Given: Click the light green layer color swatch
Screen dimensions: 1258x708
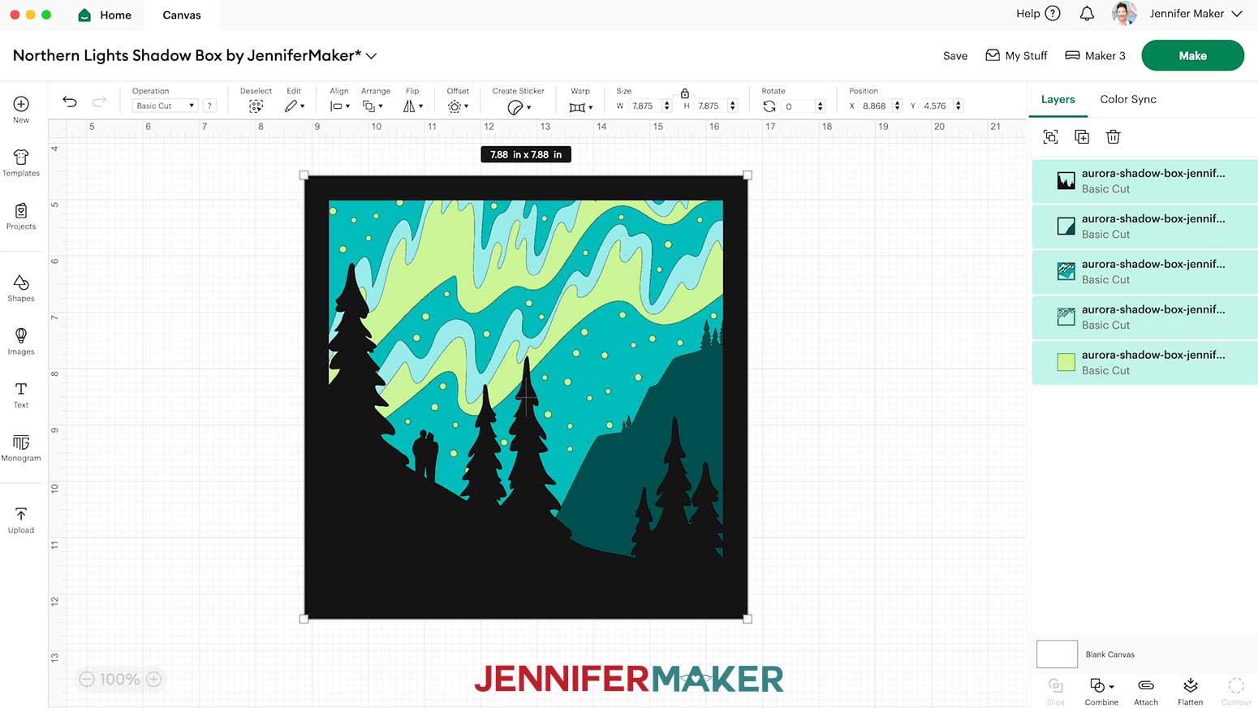Looking at the screenshot, I should 1066,362.
